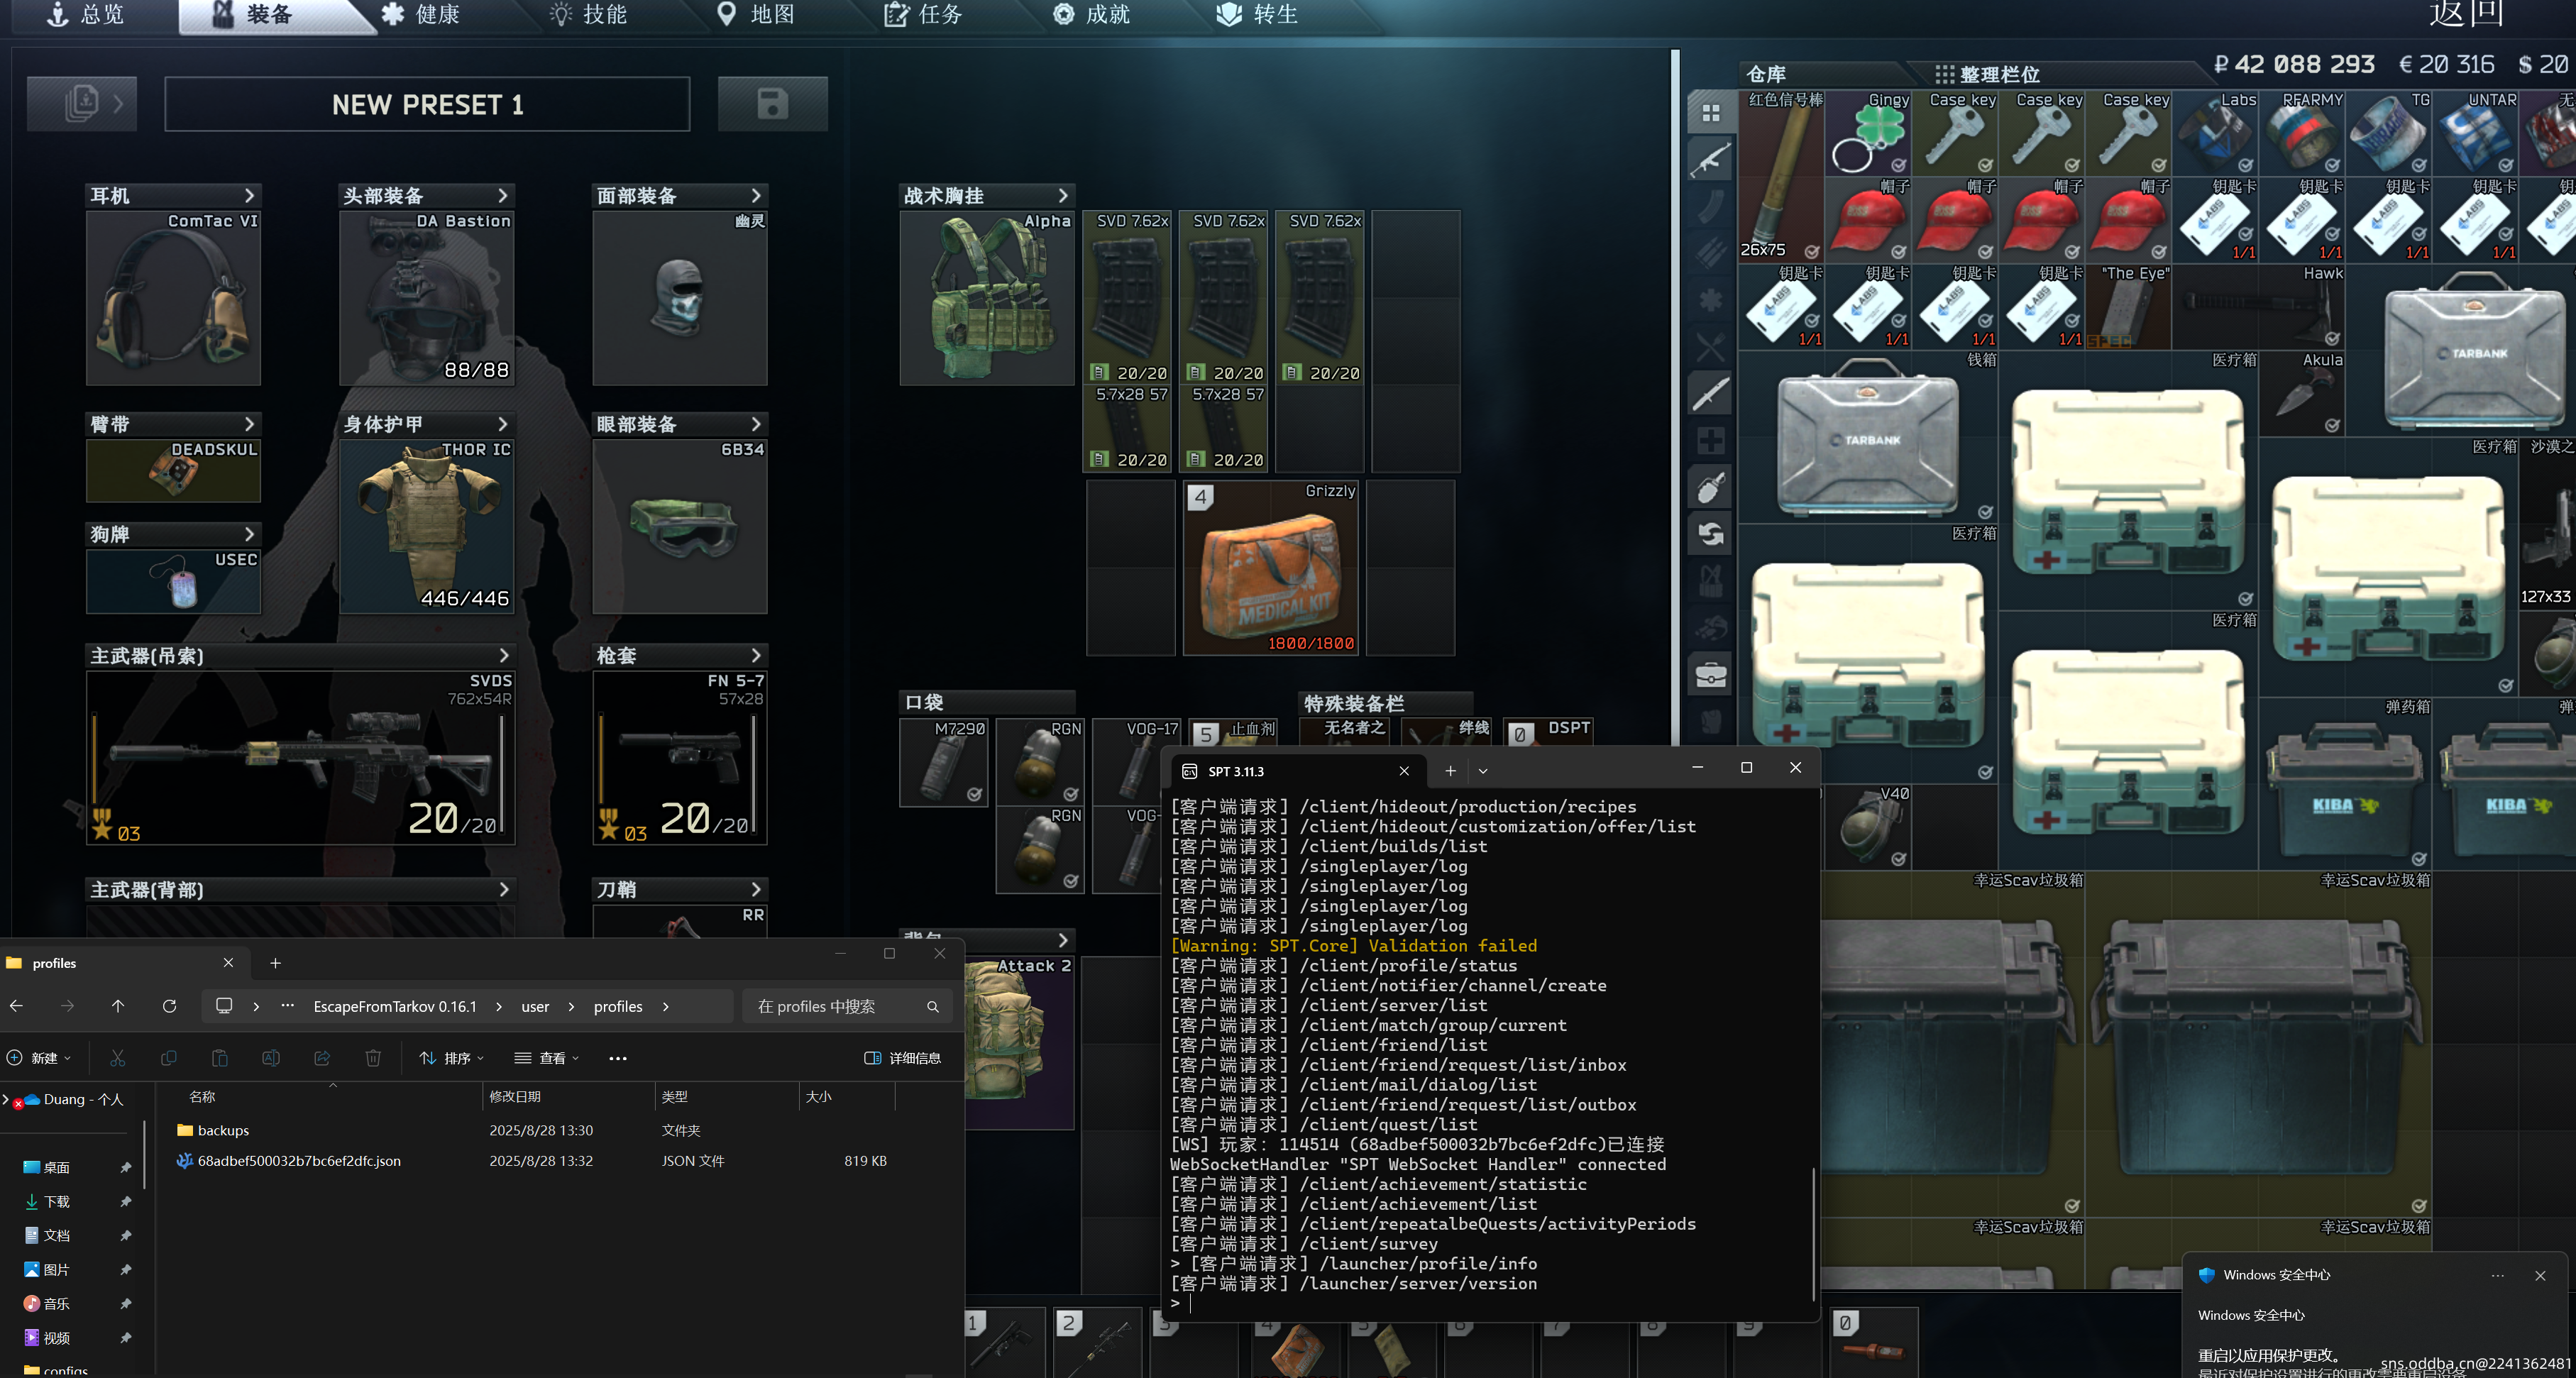Screen dimensions: 2576x1378
Task: Add a new tab in Explorer window
Action: pos(276,963)
